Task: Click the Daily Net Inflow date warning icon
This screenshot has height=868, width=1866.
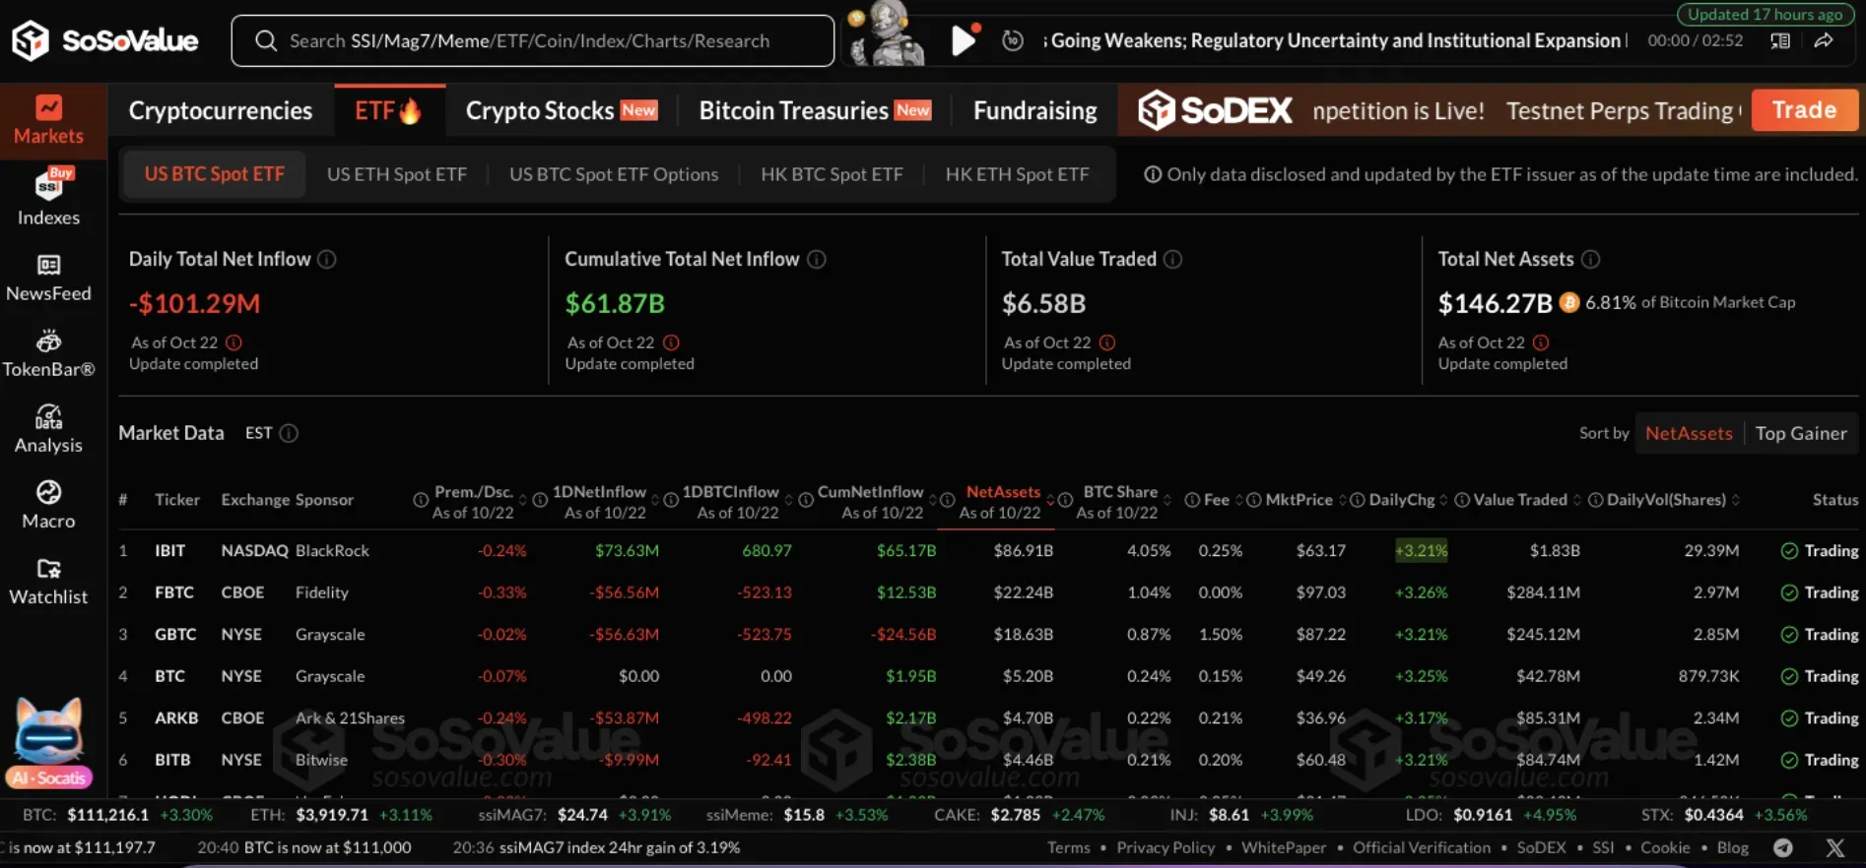Action: (x=233, y=342)
